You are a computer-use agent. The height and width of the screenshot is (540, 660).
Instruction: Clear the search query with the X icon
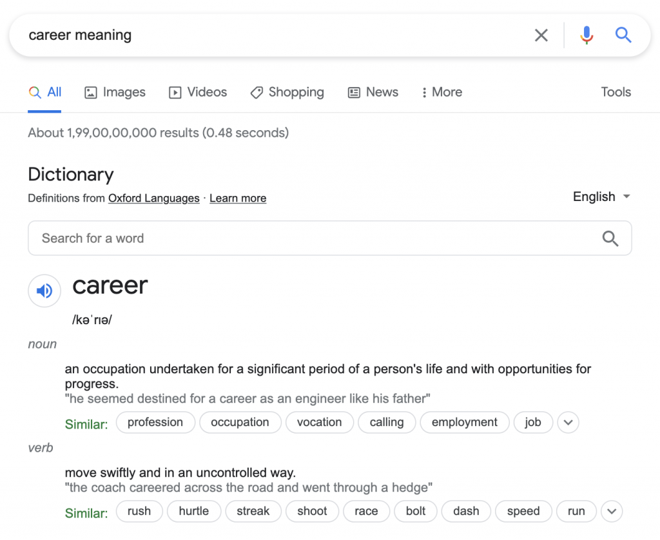tap(541, 35)
